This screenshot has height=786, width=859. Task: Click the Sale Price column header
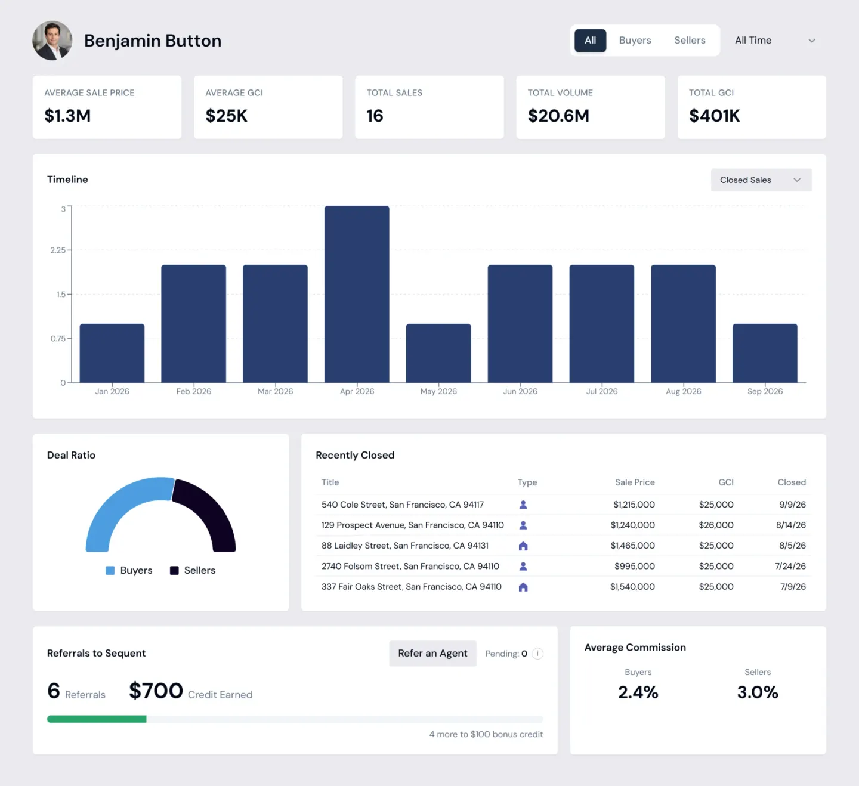(635, 482)
